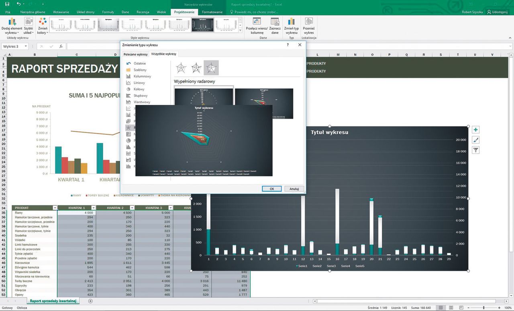Open the PRODUKT column filter dropdown
514x311 pixels.
pos(55,208)
